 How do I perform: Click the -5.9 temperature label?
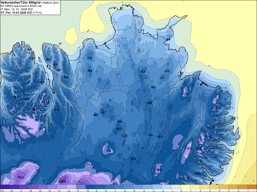click(168, 40)
